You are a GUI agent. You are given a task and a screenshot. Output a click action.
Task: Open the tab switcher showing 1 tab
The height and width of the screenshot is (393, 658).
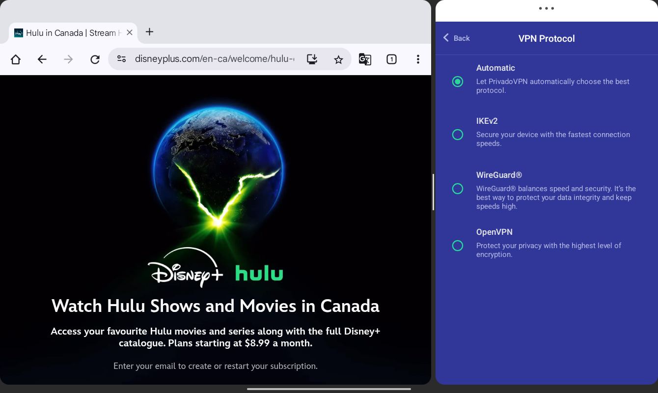tap(391, 59)
